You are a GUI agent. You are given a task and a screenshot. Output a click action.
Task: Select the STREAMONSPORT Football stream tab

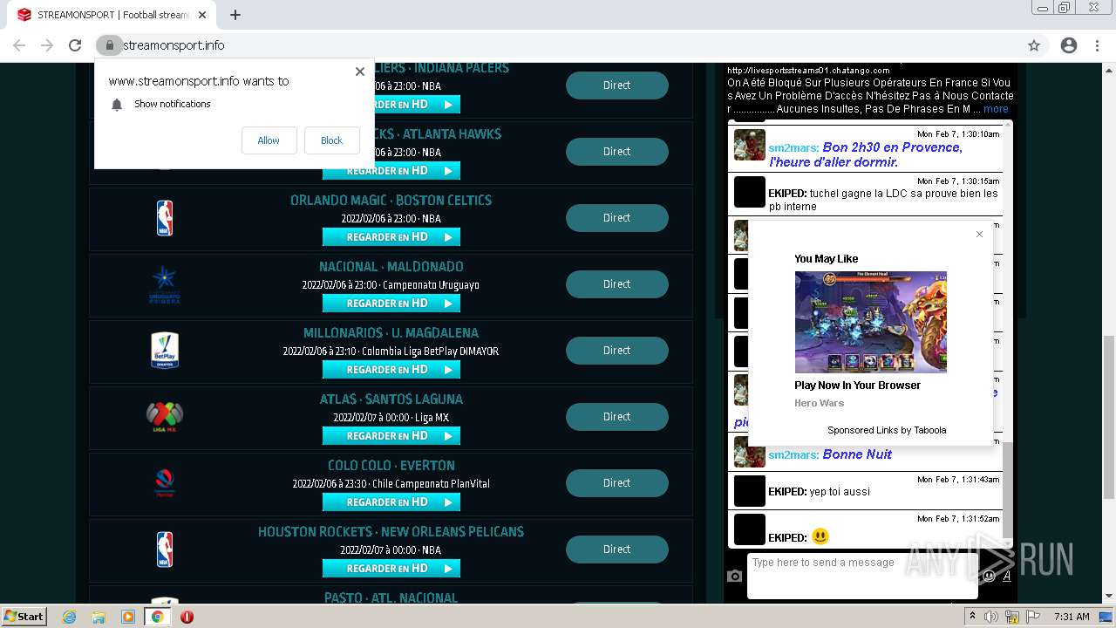(x=112, y=15)
